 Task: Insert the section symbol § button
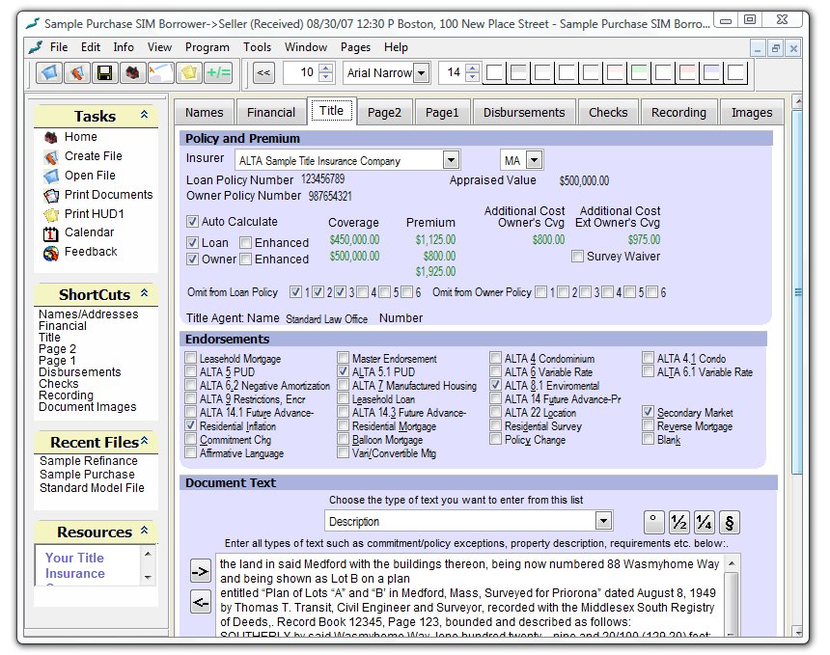tap(730, 523)
